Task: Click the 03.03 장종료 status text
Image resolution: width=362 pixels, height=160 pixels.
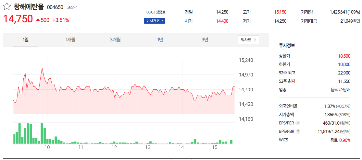Action: point(156,12)
